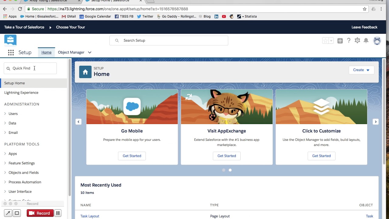Click the Tour play arrow icon
Viewport: 389px width, 219px height.
tap(50, 27)
